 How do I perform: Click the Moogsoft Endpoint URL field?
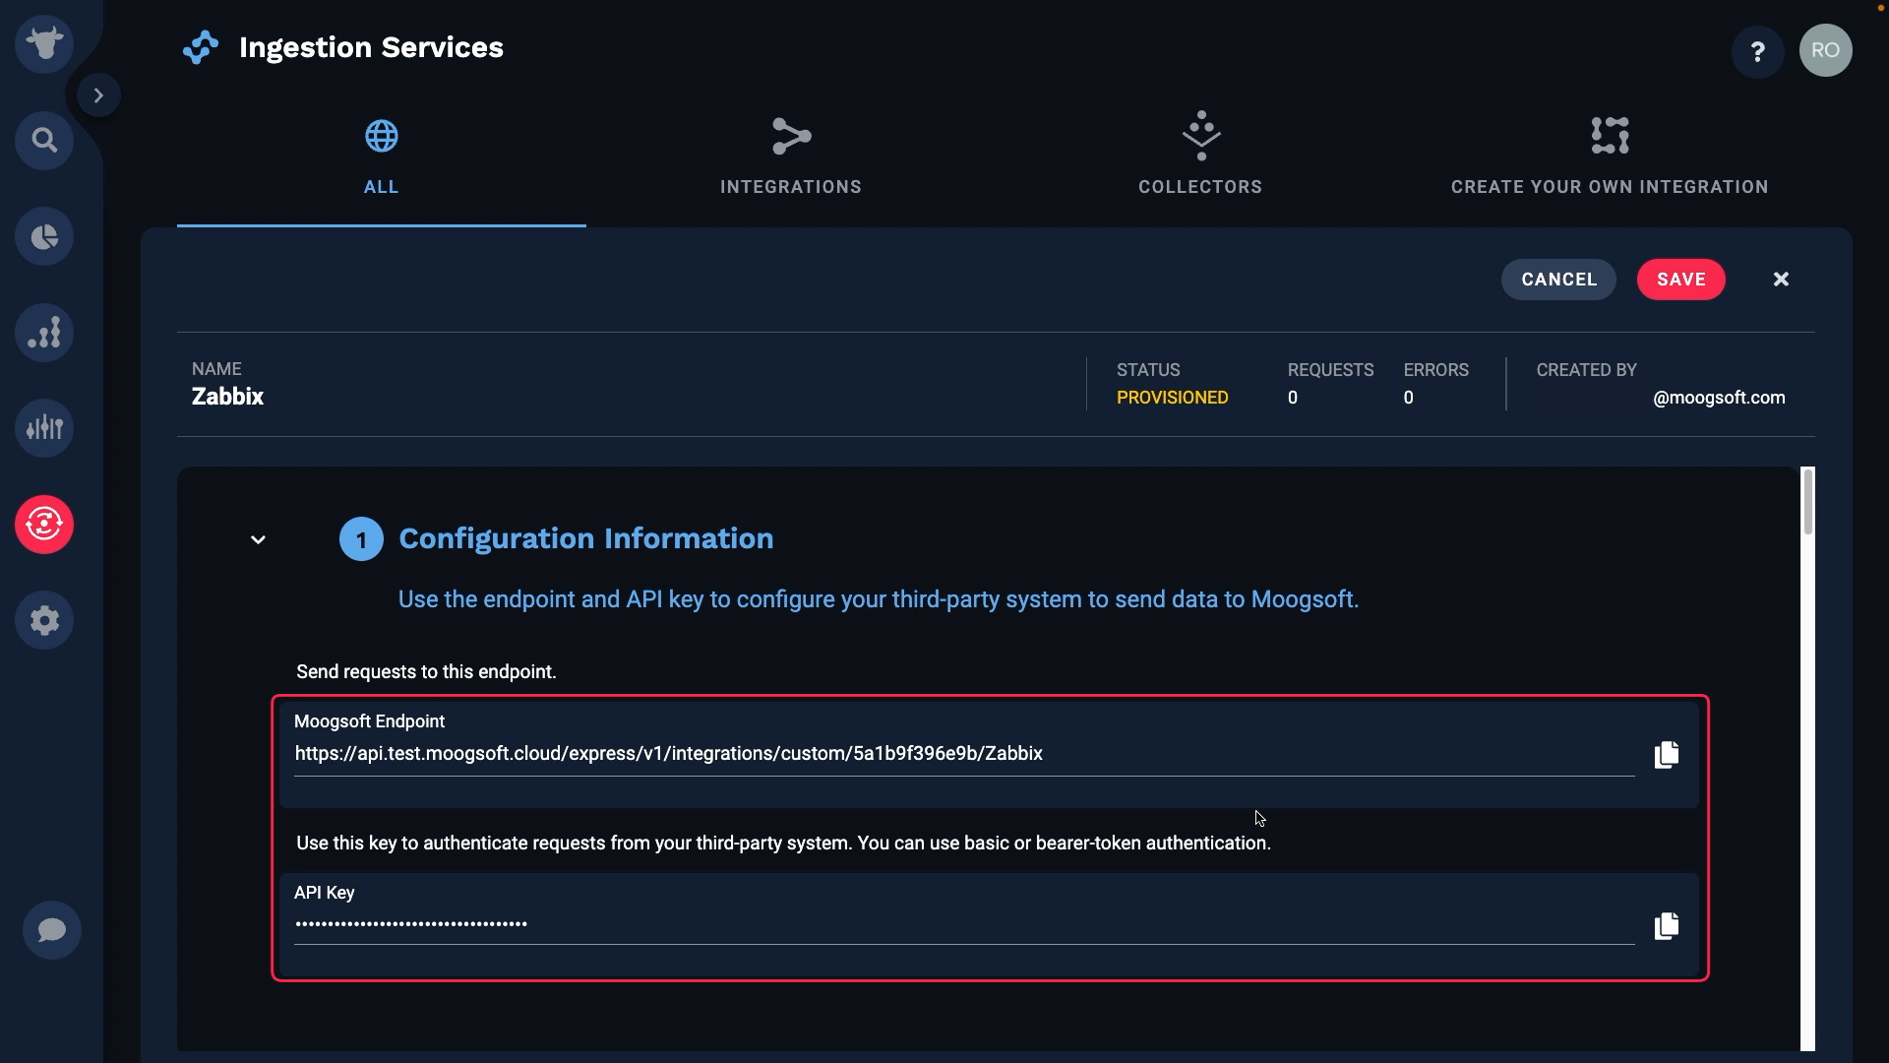click(x=964, y=754)
